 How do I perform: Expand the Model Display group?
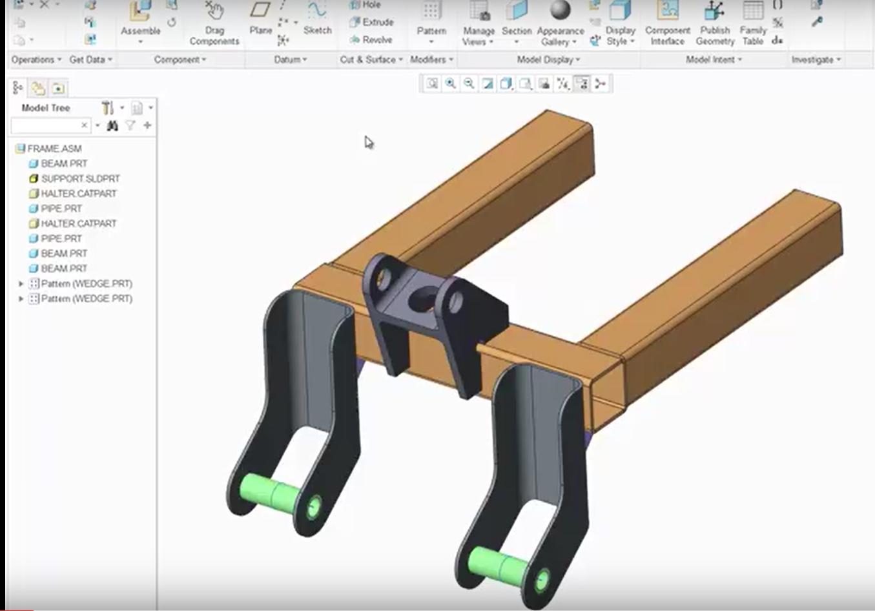[548, 59]
